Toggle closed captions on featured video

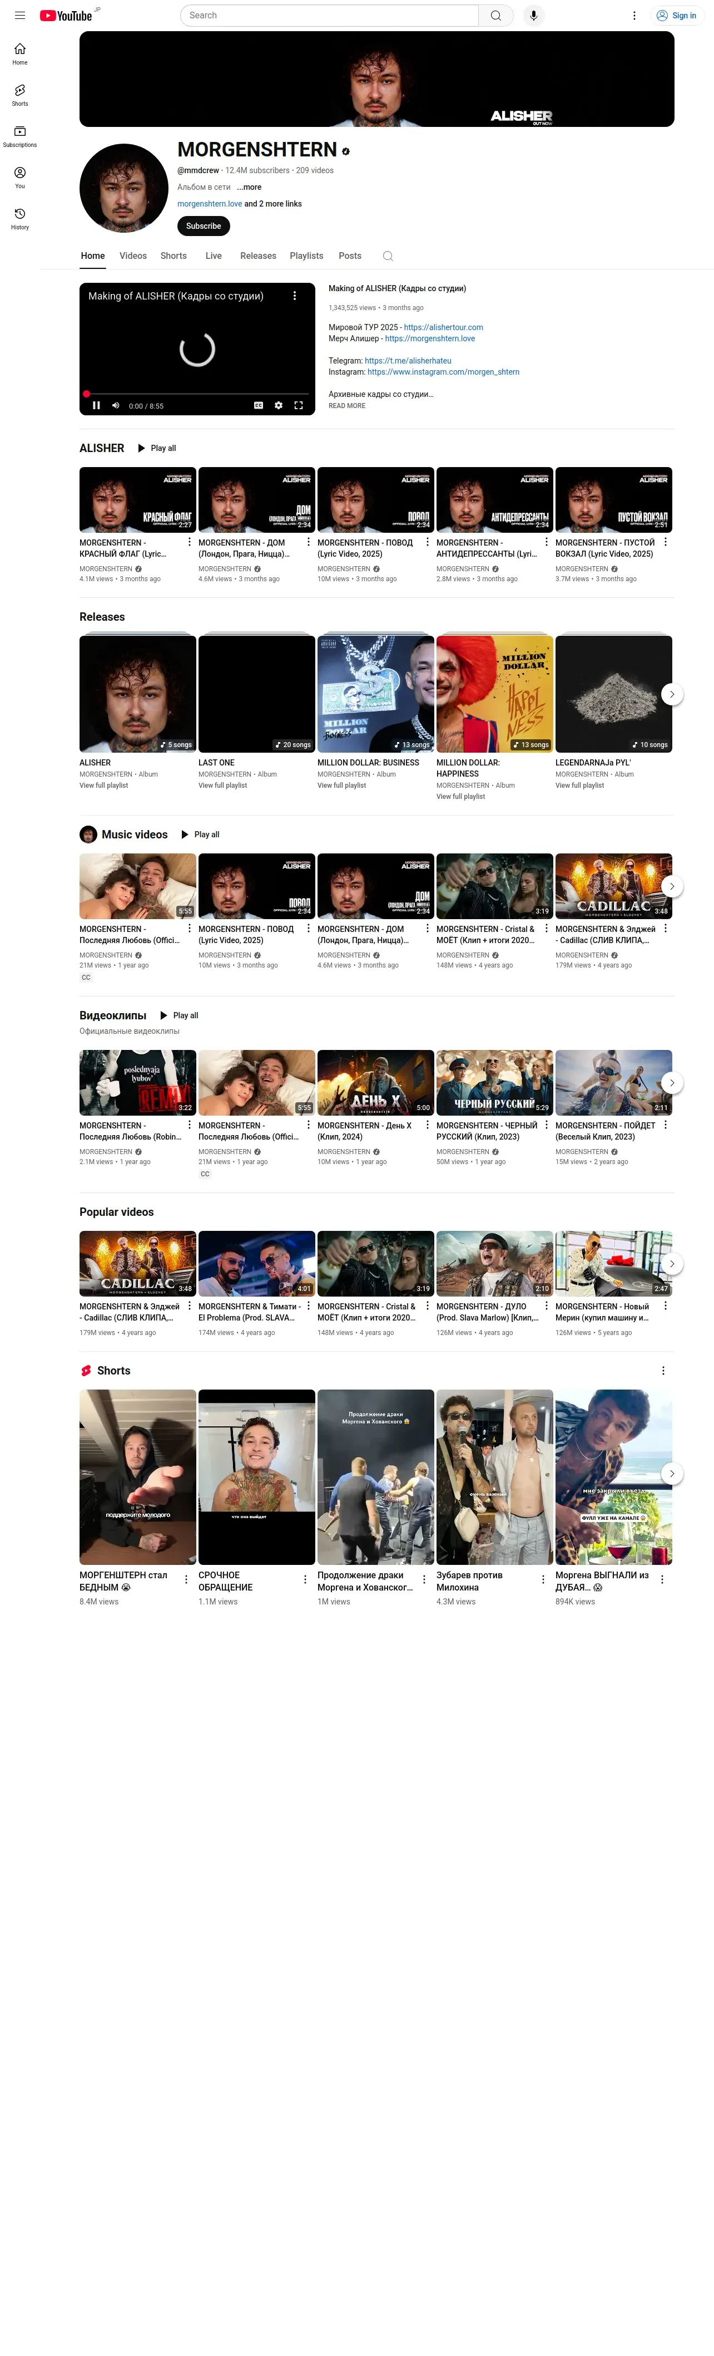pyautogui.click(x=259, y=405)
